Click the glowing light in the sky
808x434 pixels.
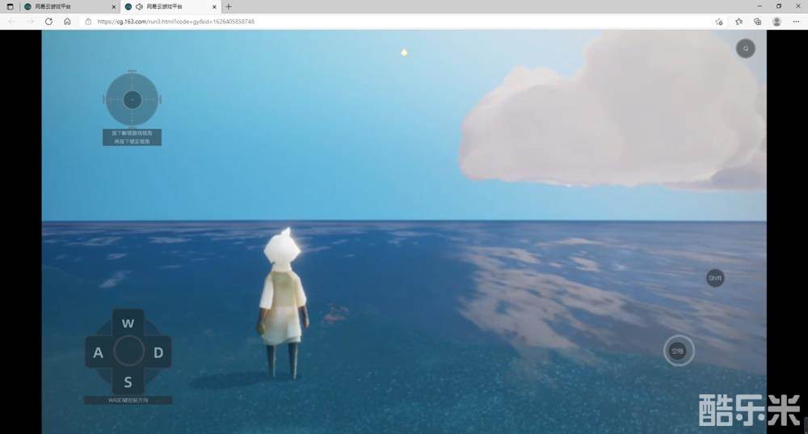pyautogui.click(x=404, y=53)
